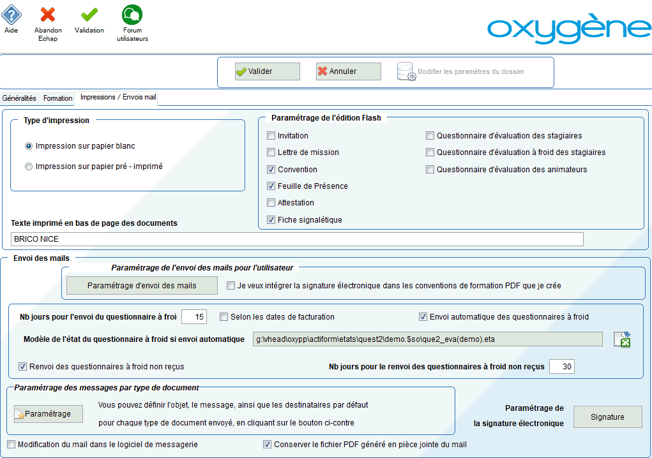Click the resend days field showing 30
The image size is (652, 458).
click(562, 367)
